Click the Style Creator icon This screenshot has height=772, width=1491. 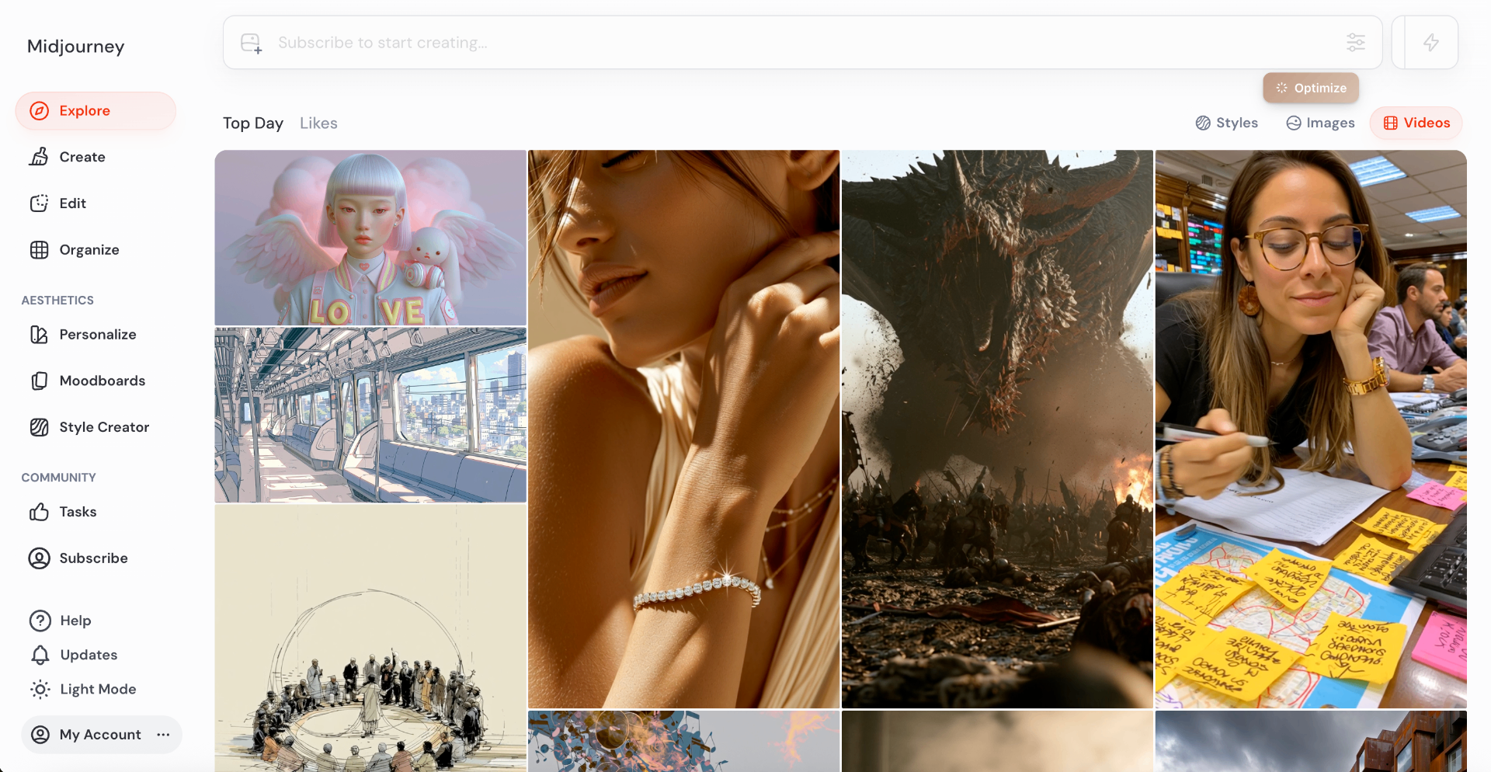tap(39, 427)
